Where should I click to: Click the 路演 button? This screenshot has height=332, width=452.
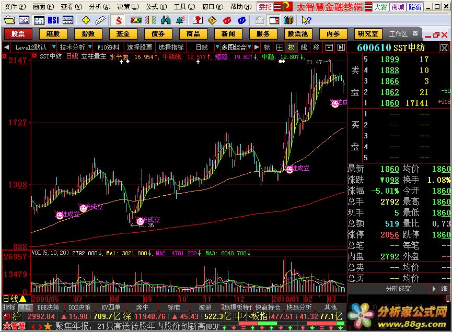(415, 7)
